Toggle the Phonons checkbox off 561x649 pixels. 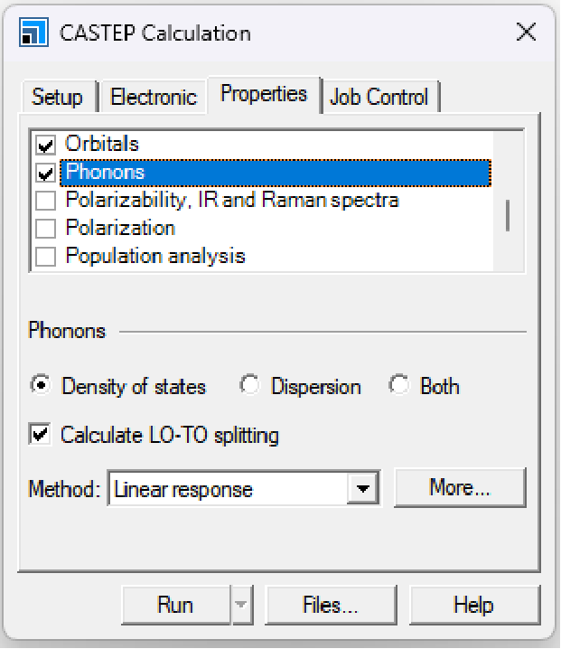[x=45, y=173]
